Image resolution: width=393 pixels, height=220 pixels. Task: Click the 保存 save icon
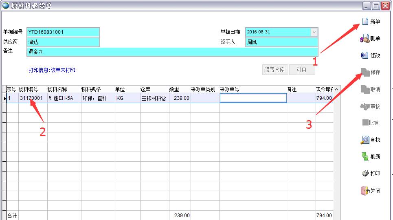click(365, 72)
